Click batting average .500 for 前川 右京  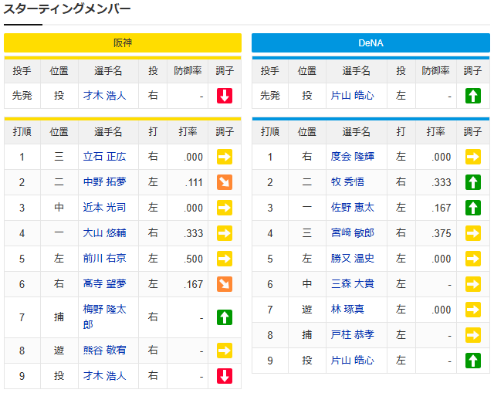194,259
